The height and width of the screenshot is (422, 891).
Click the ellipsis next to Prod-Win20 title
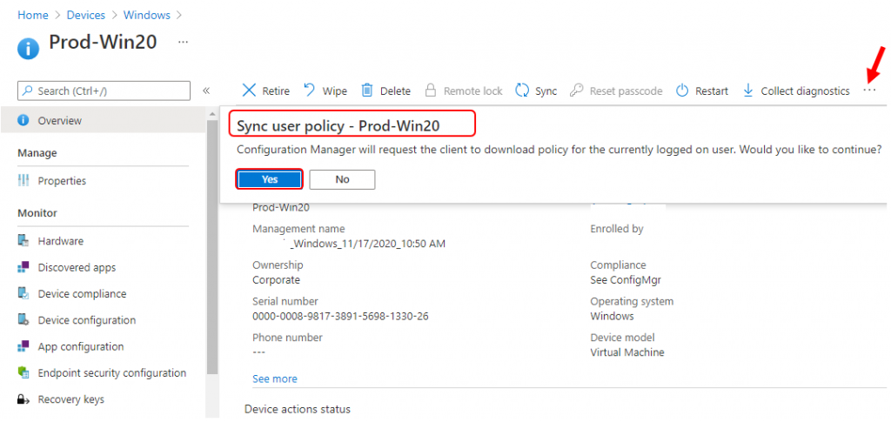click(183, 43)
